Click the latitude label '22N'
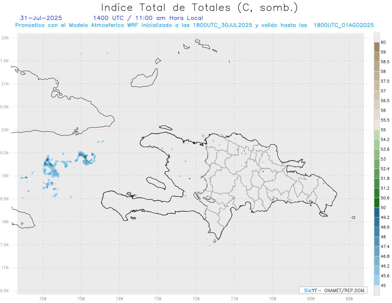The height and width of the screenshot is (303, 392). coord(5,38)
